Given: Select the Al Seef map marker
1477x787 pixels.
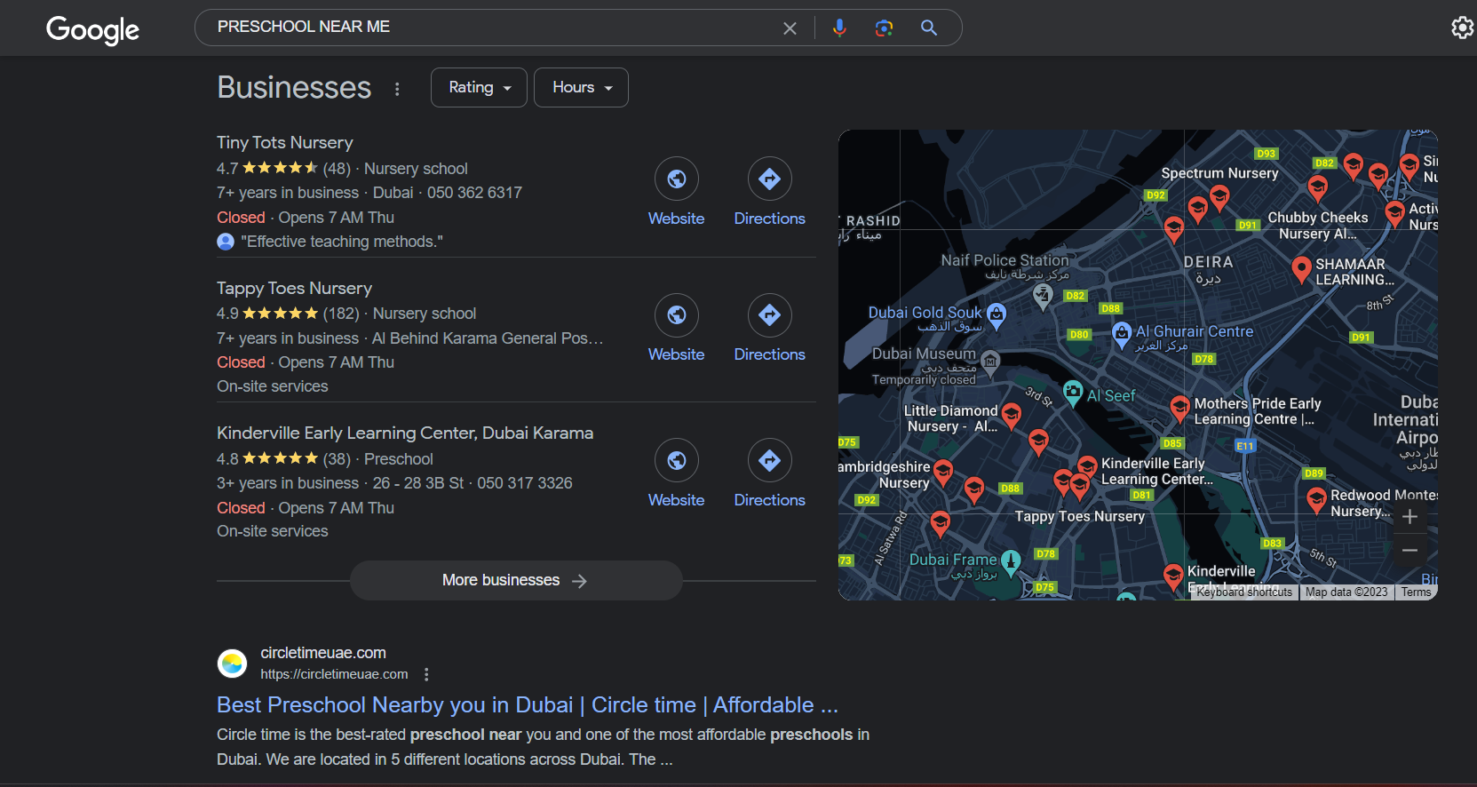Looking at the screenshot, I should [1073, 392].
